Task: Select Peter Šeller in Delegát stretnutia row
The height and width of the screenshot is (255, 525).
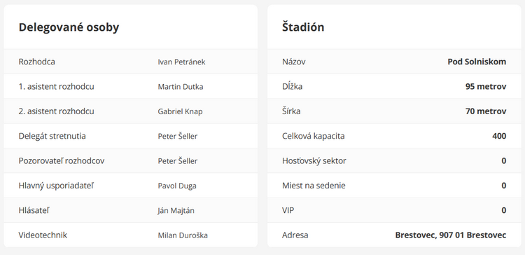Action: pyautogui.click(x=178, y=137)
